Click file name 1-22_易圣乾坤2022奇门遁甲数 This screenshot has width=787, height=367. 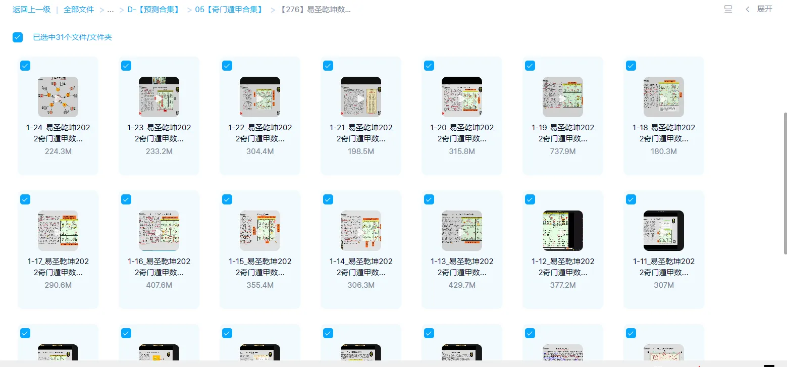click(260, 133)
